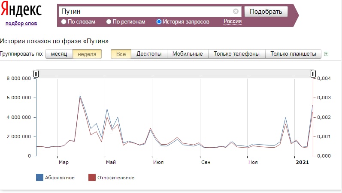342x193 pixels.
Task: Select the История запросов radio option
Action: click(x=159, y=22)
